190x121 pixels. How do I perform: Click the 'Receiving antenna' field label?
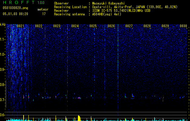point(69,14)
